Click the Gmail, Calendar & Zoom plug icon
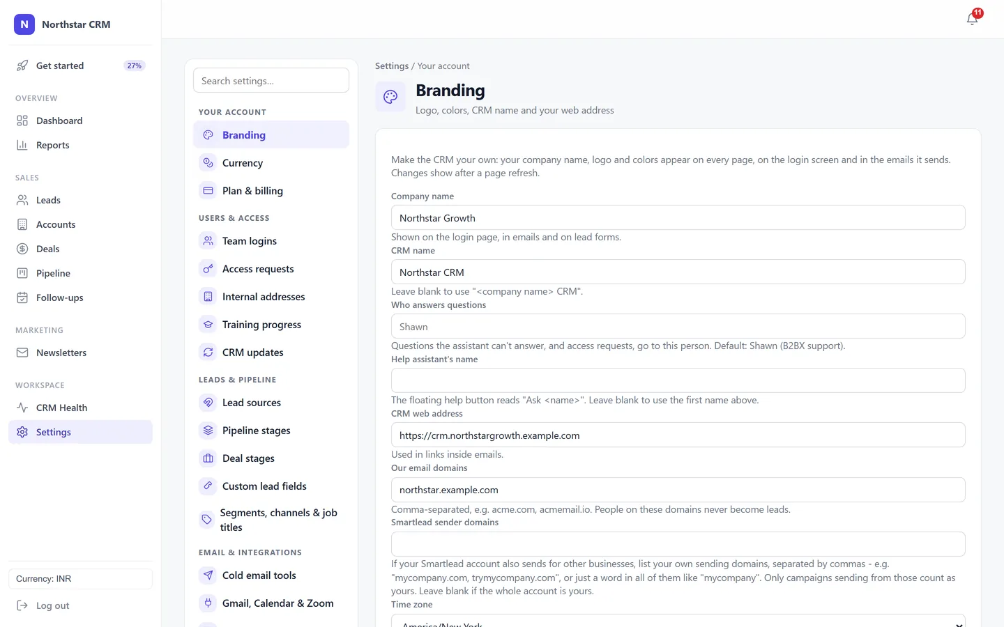 point(208,603)
